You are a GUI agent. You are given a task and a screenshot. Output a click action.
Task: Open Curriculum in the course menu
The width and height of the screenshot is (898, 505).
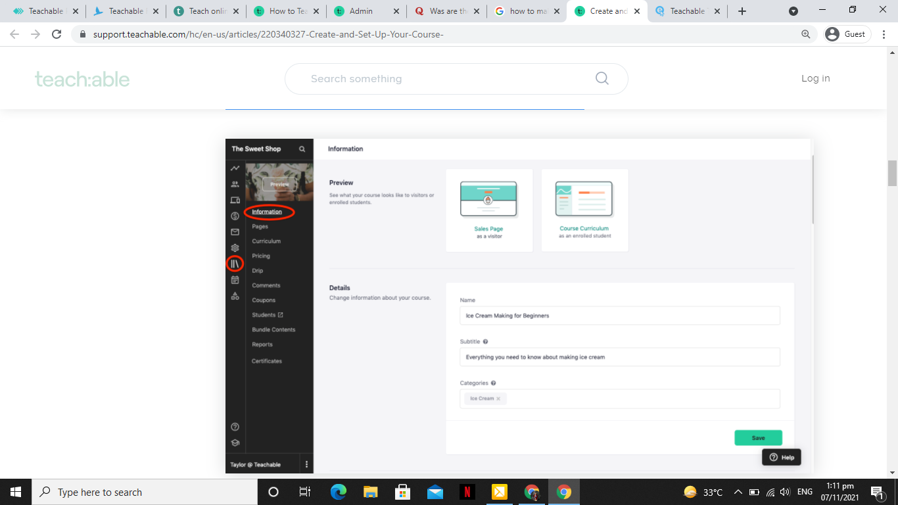(266, 241)
